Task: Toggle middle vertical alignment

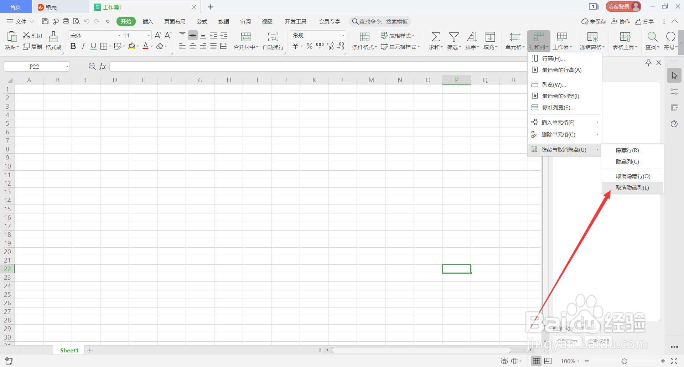Action: tap(193, 35)
